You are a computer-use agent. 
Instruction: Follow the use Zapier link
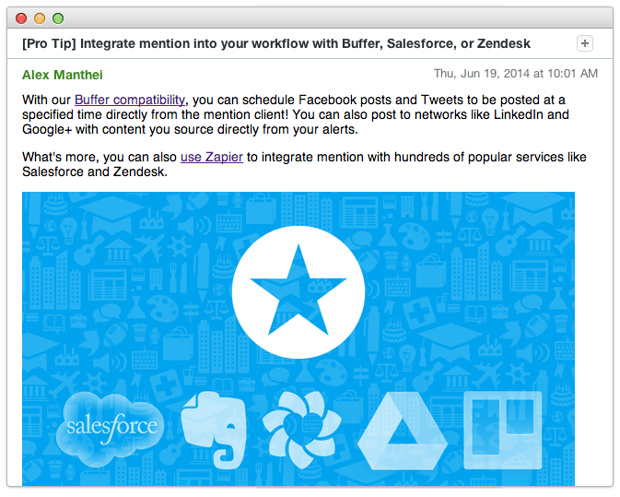[212, 157]
